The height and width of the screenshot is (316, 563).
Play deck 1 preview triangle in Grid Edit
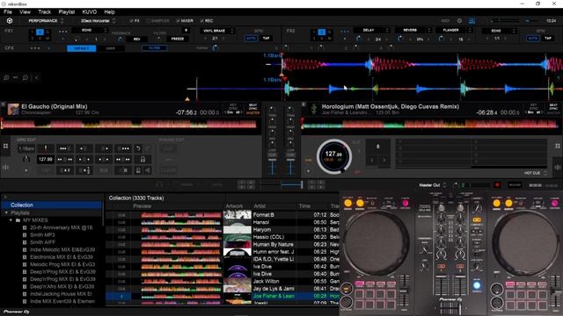click(x=26, y=170)
